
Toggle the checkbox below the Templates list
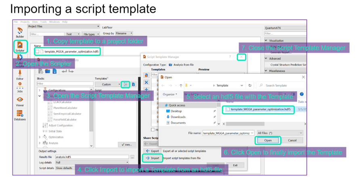[x=153, y=129]
